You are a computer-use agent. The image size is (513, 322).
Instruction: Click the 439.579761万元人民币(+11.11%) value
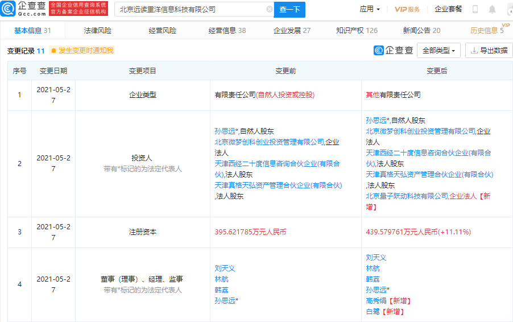pos(418,232)
